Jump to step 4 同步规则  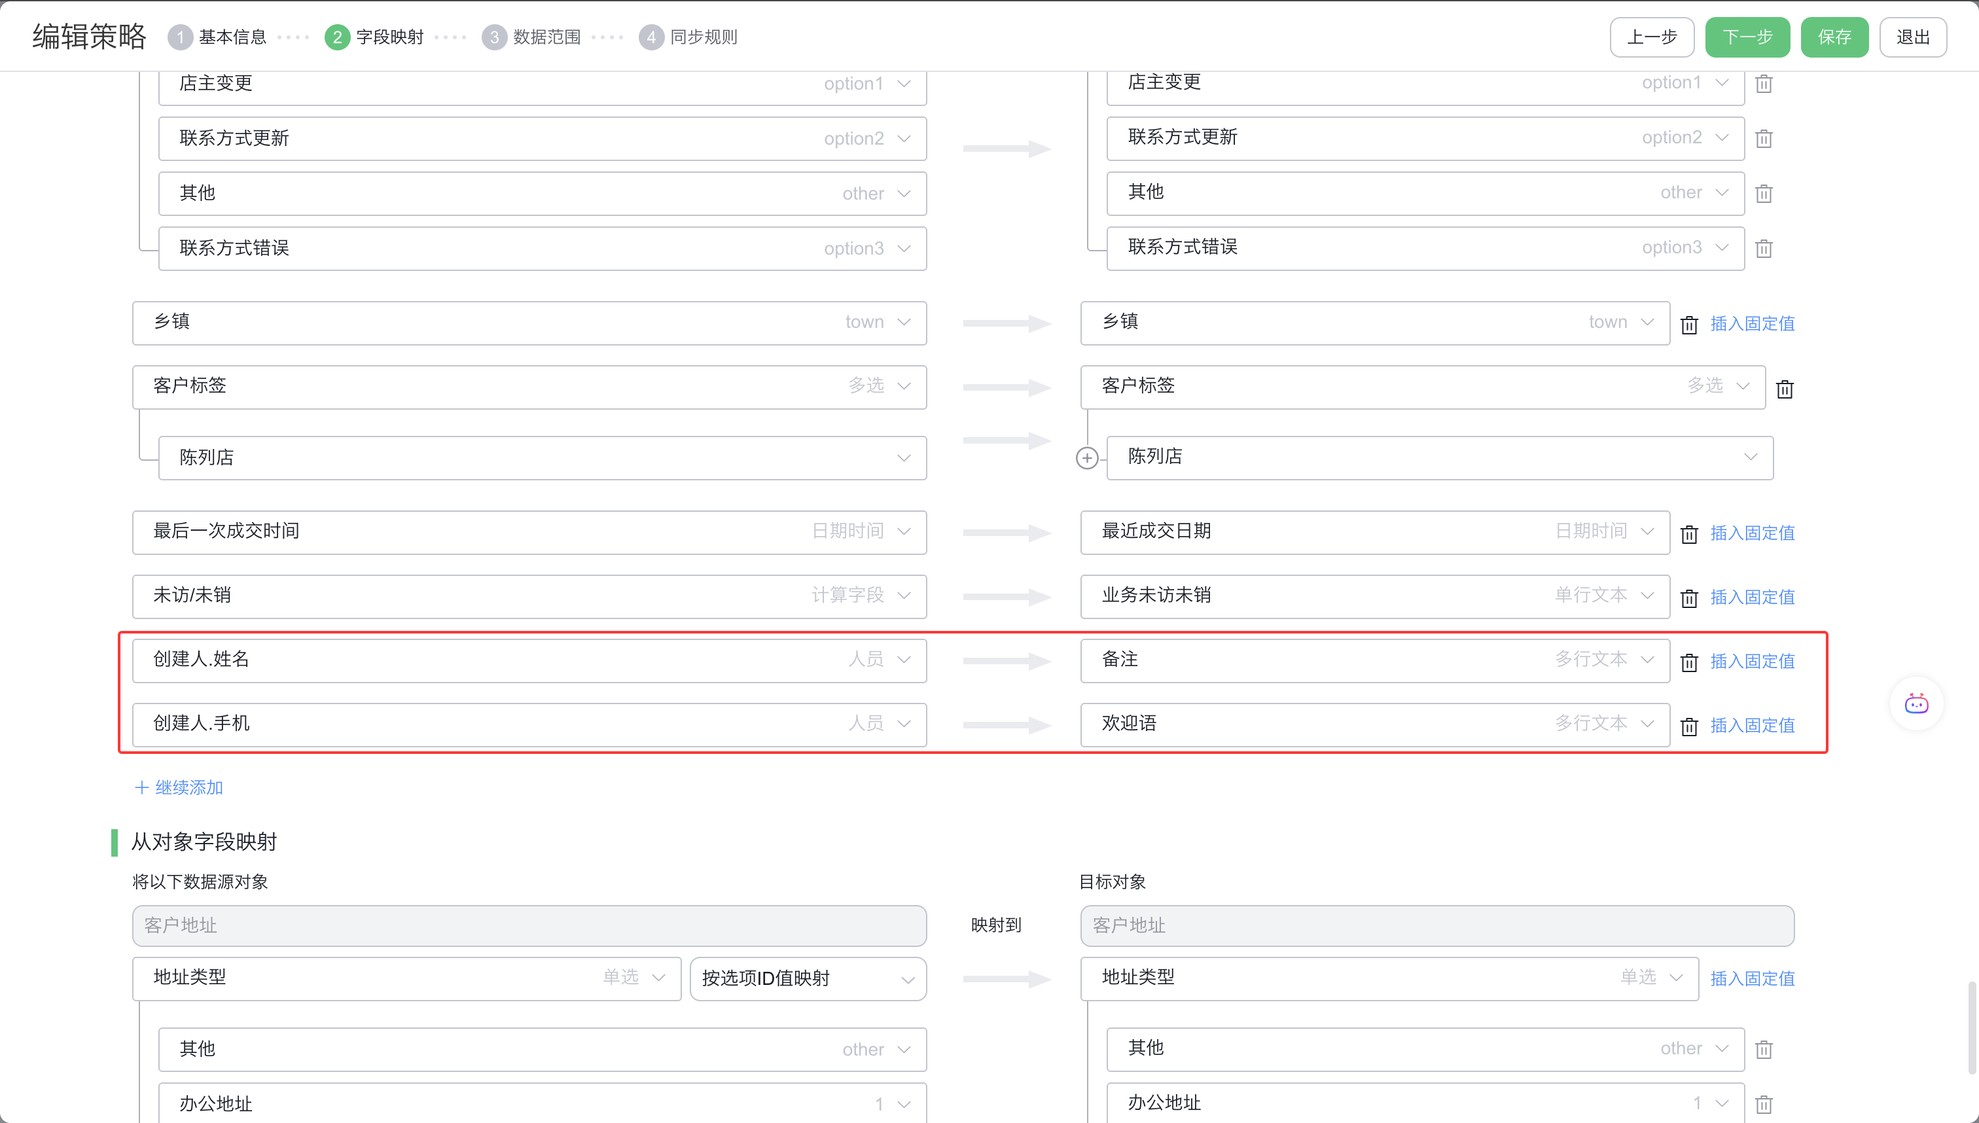tap(688, 37)
